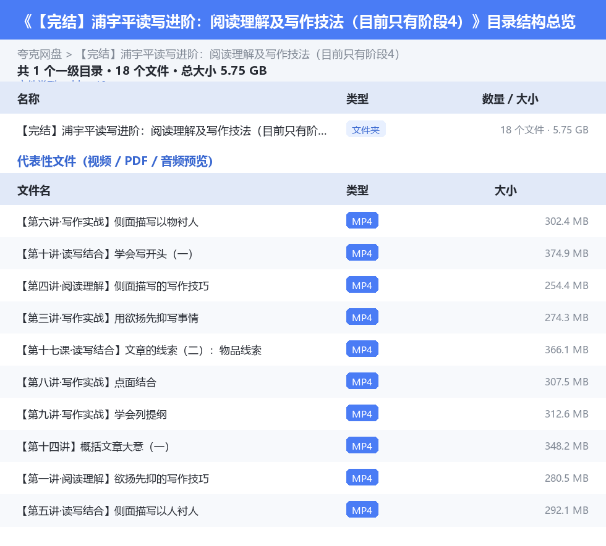Click the MP4 badge in the 物品线索 row
Viewport: 606px width, 546px height.
tap(362, 349)
